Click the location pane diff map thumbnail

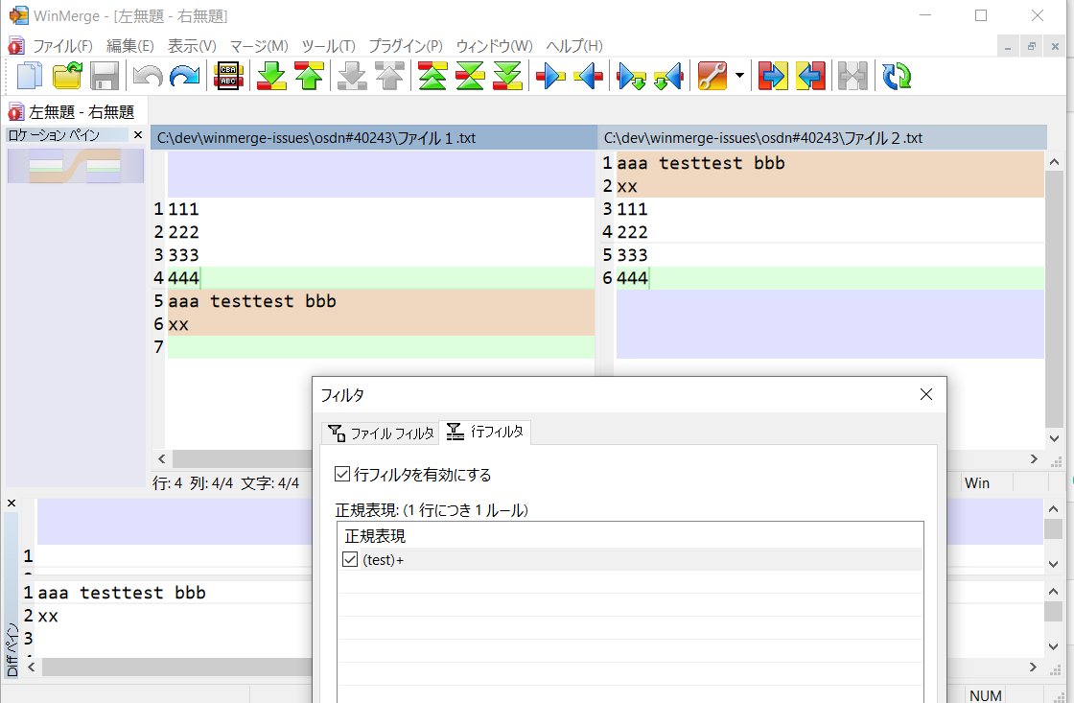75,167
